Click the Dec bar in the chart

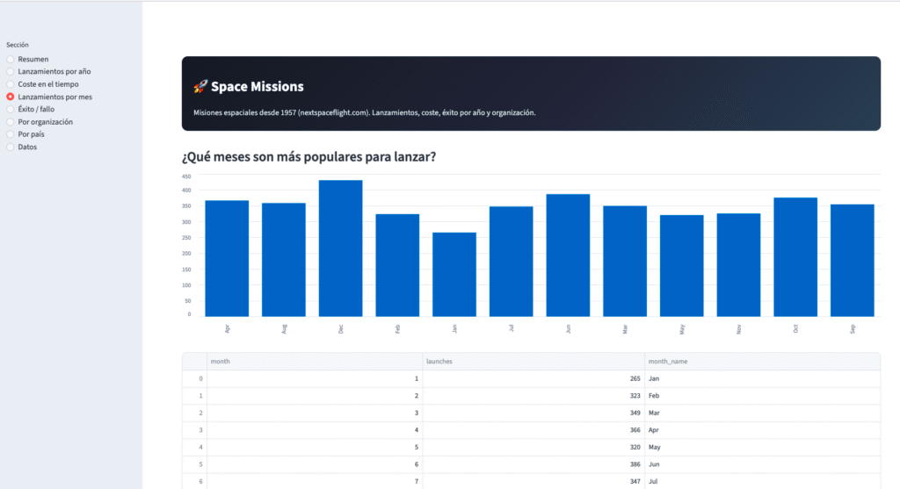(340, 248)
